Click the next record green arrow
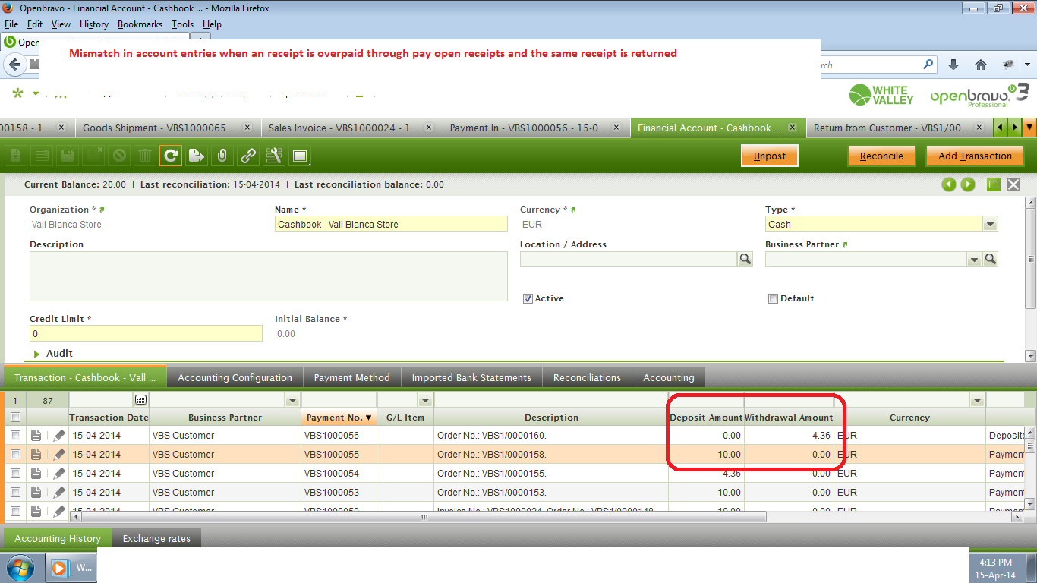The height and width of the screenshot is (583, 1037). [x=968, y=184]
